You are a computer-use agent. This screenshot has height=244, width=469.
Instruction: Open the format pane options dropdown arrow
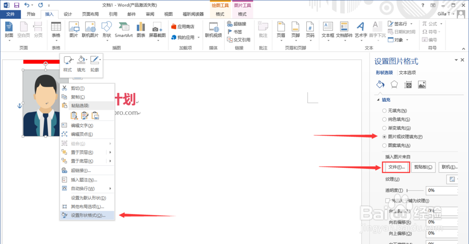(456, 60)
